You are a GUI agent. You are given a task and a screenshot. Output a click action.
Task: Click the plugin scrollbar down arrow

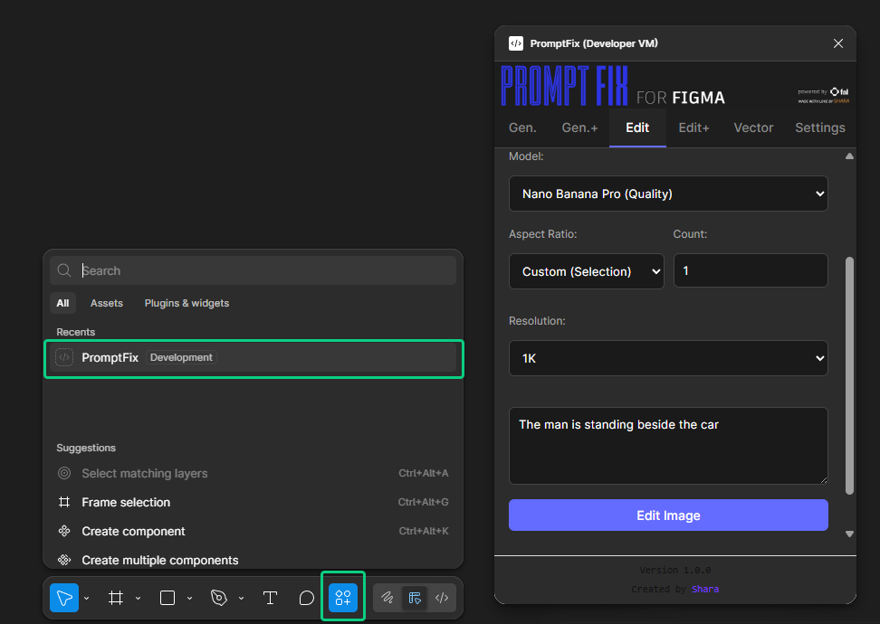pos(849,534)
